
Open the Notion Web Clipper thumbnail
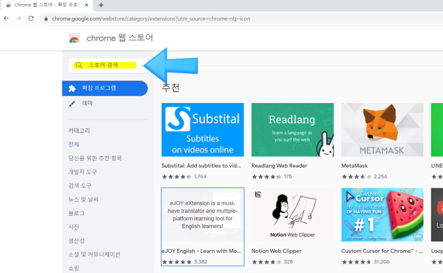[292, 215]
